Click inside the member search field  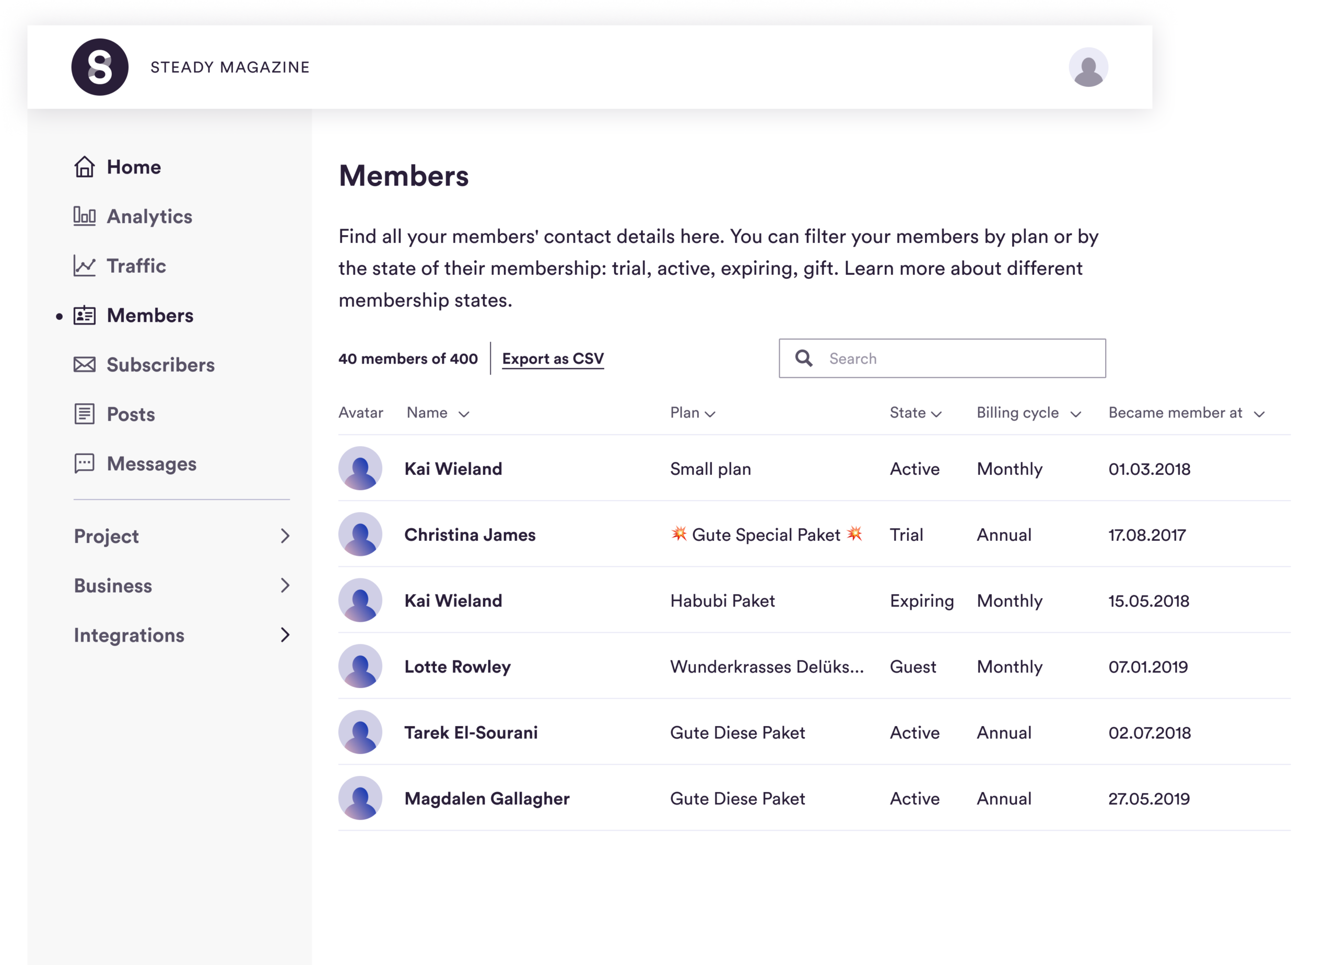click(x=943, y=358)
